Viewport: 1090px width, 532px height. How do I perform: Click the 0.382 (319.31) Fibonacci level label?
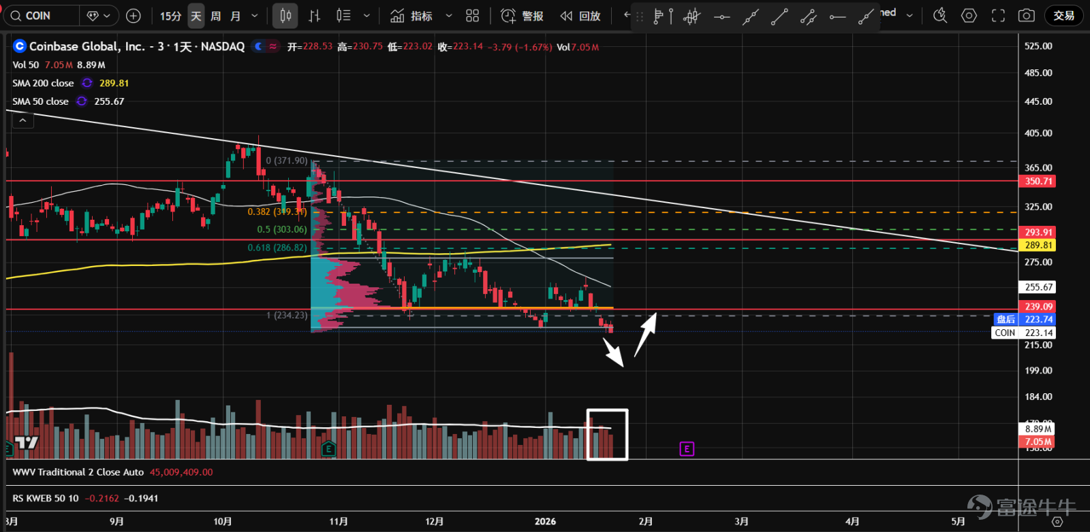point(277,212)
